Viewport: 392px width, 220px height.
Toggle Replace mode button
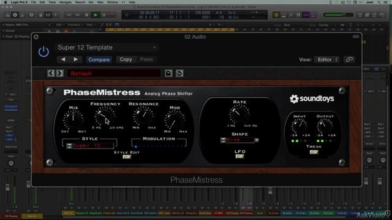click(x=284, y=15)
